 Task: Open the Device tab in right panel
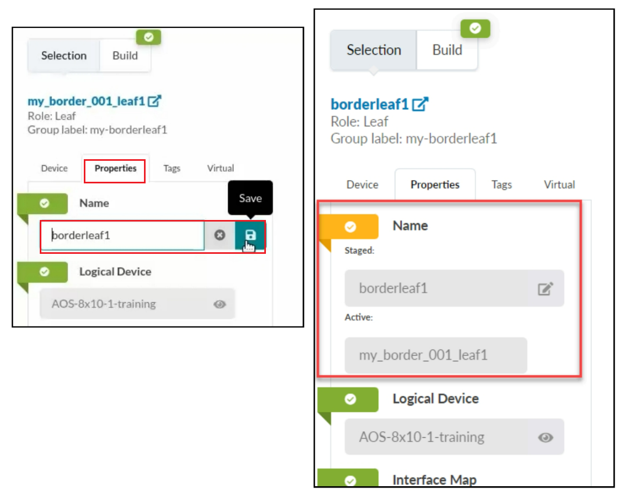[362, 184]
